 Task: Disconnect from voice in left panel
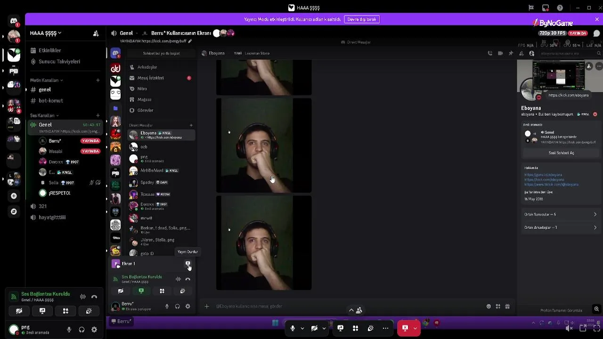(x=94, y=297)
